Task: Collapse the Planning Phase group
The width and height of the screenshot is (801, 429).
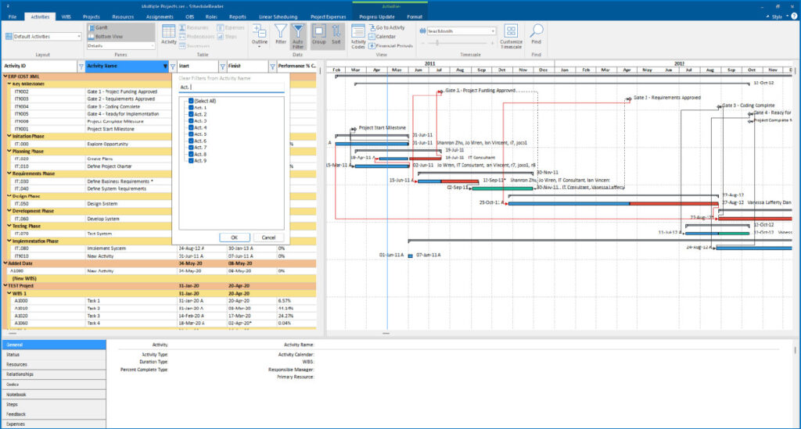Action: click(x=9, y=152)
